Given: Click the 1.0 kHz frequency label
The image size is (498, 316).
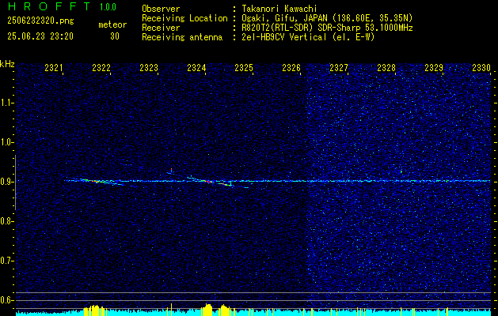Looking at the screenshot, I should [7, 142].
